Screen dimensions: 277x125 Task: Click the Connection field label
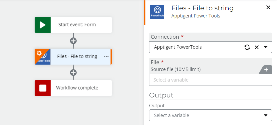[165, 37]
